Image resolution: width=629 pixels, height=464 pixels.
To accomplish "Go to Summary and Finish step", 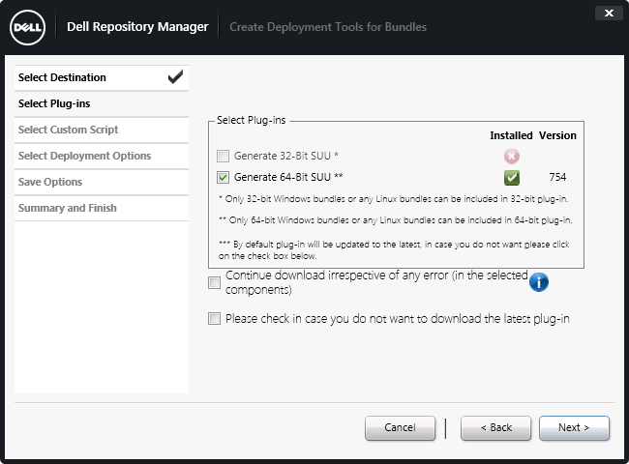I will point(67,208).
